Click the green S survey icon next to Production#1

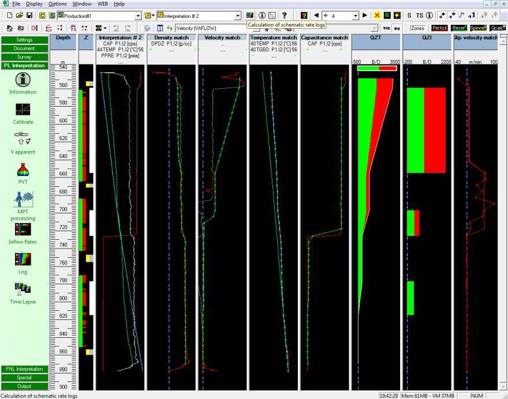(52, 16)
